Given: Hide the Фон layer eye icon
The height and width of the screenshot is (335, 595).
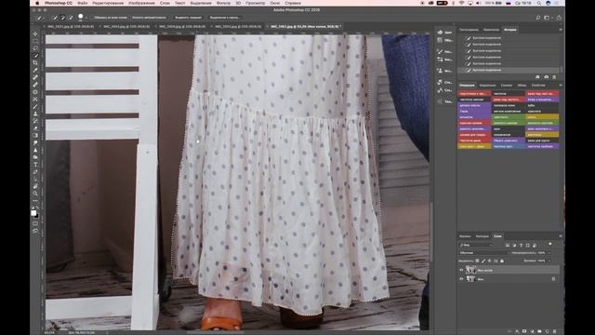Looking at the screenshot, I should 461,279.
